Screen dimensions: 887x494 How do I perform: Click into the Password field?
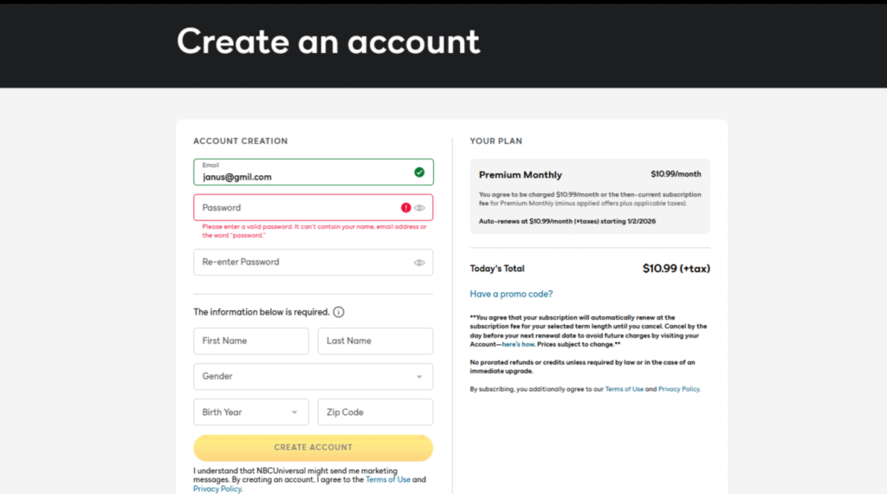(x=295, y=208)
